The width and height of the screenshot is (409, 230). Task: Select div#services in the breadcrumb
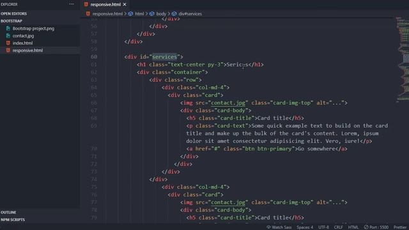[190, 14]
